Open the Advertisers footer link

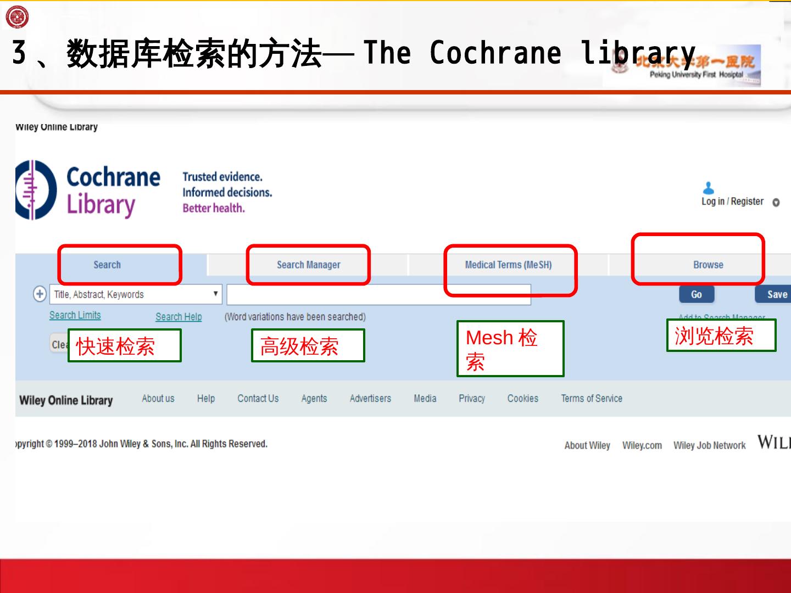371,399
